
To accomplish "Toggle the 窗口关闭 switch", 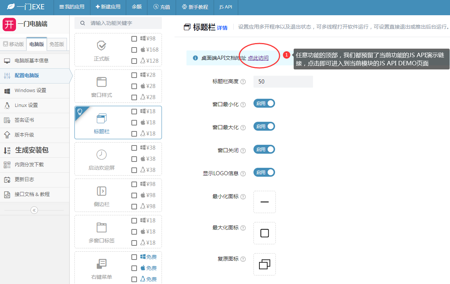I will coord(264,149).
